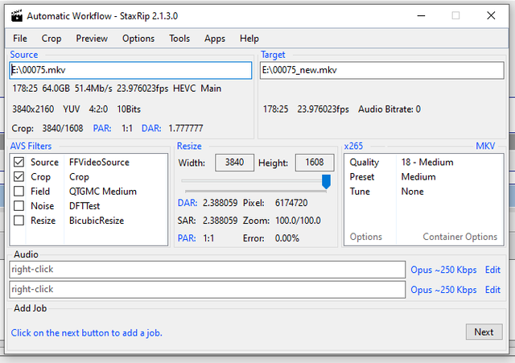
Task: Enable the Noise filter checkbox
Action: 19,205
